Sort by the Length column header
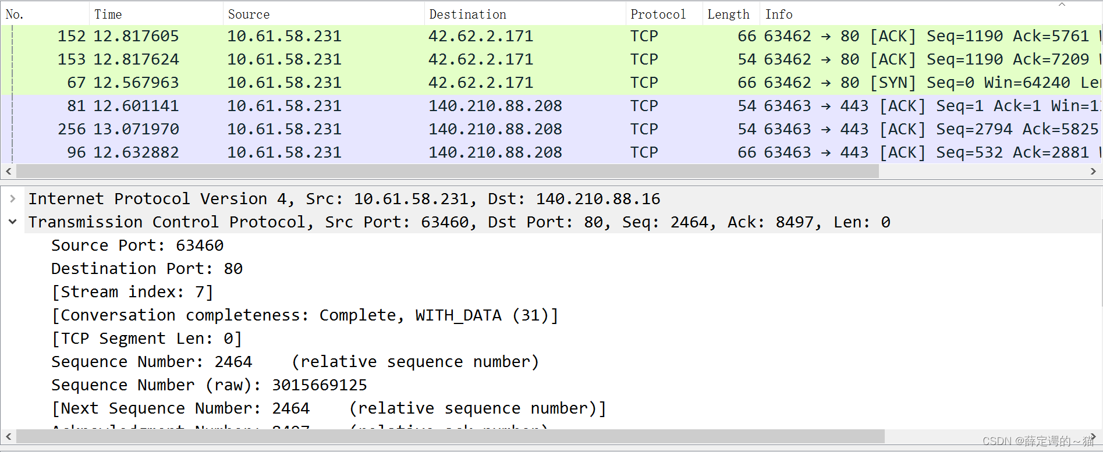The image size is (1103, 452). [732, 14]
